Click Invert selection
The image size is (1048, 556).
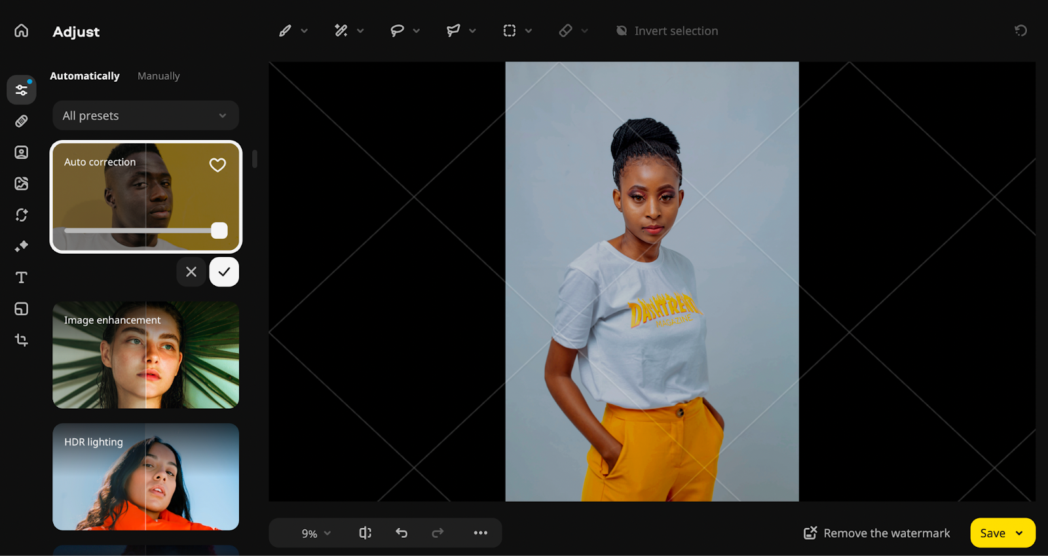click(x=667, y=31)
